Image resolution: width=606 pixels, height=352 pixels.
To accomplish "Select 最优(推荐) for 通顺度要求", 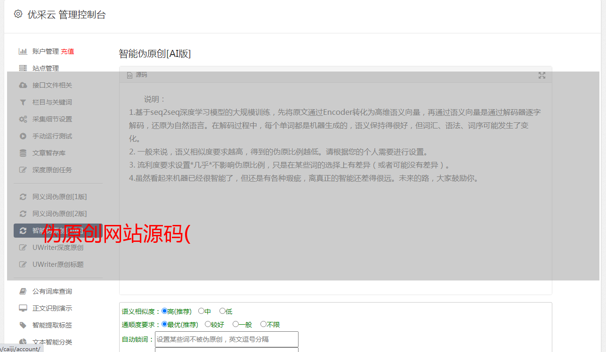I will [164, 324].
